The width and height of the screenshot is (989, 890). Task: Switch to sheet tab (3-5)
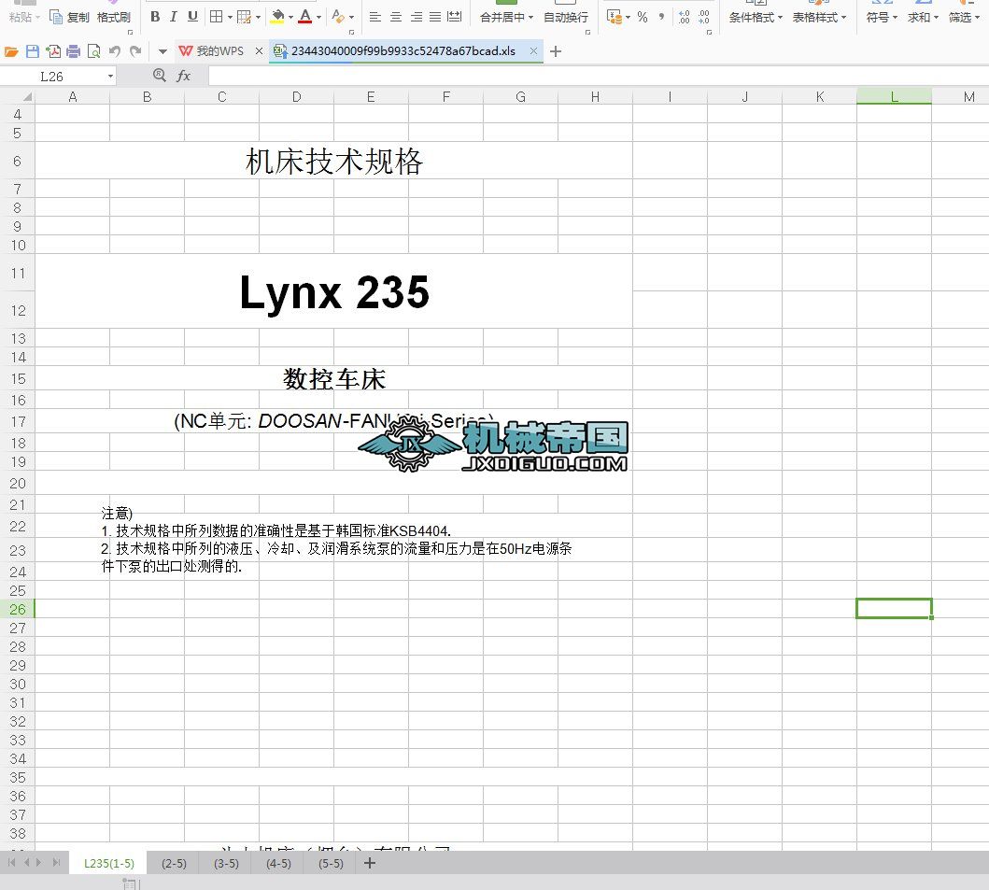pyautogui.click(x=226, y=864)
